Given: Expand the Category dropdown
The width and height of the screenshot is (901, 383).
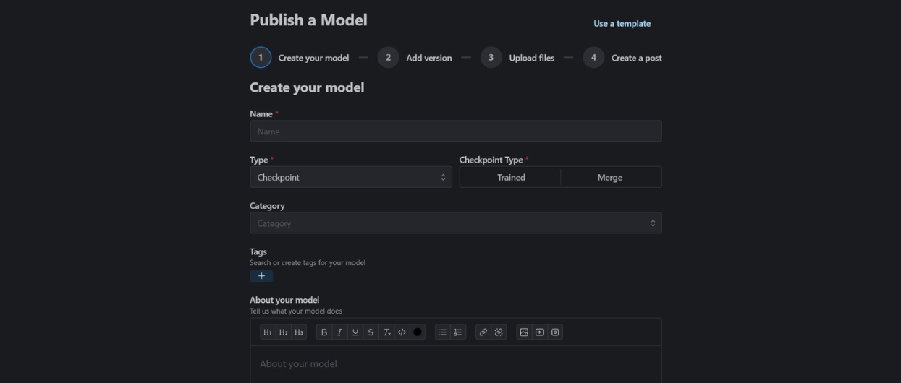Looking at the screenshot, I should tap(455, 223).
